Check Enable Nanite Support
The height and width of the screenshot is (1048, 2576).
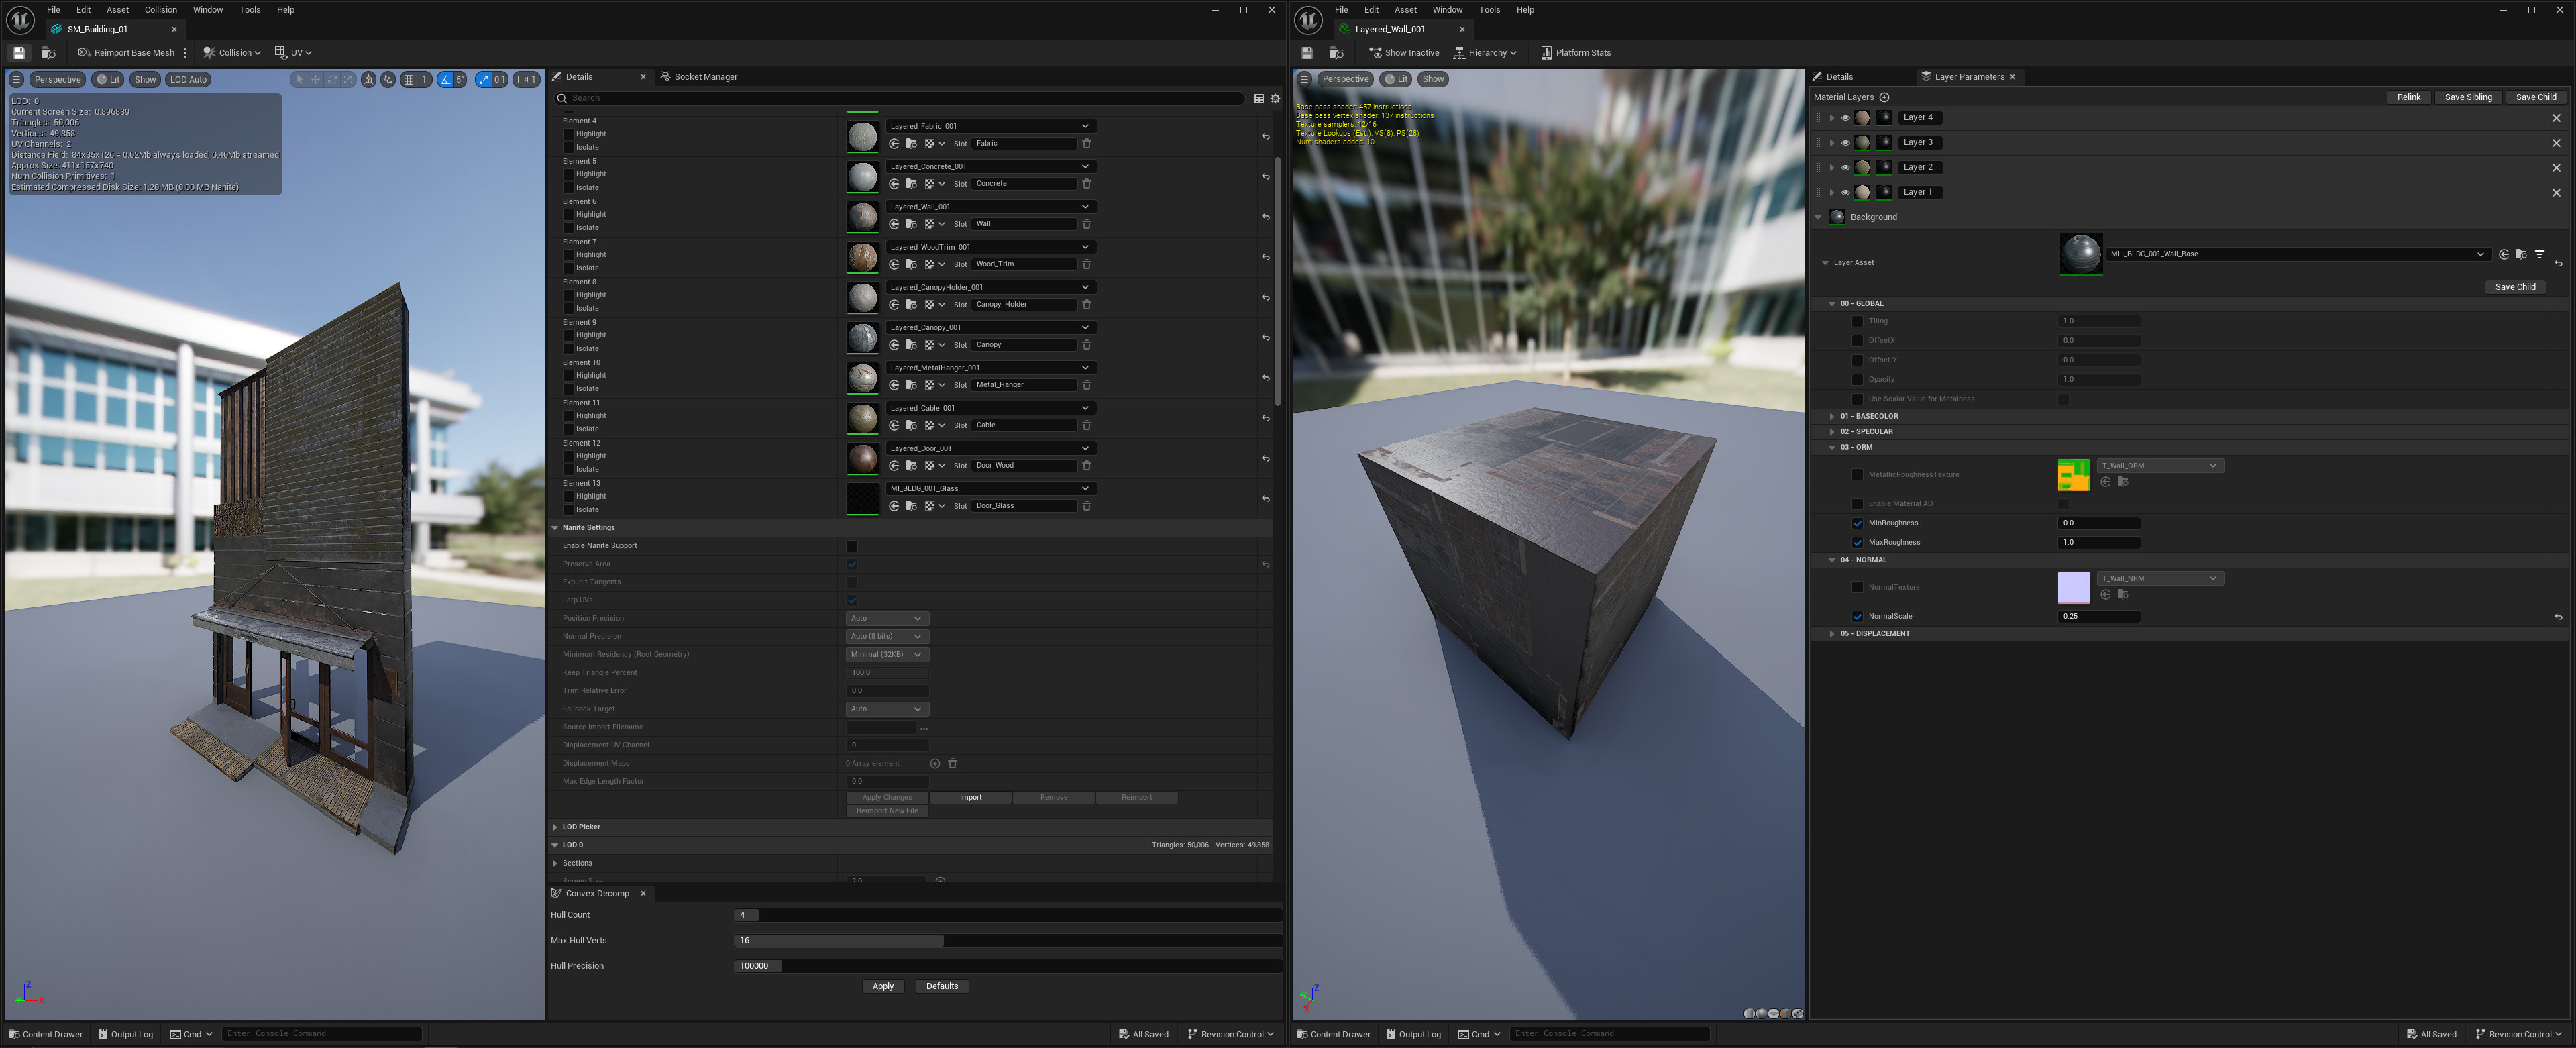pyautogui.click(x=852, y=546)
